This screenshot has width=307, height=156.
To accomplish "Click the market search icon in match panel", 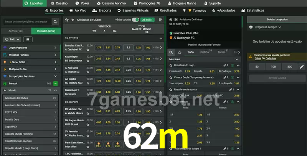I will 172,52.
